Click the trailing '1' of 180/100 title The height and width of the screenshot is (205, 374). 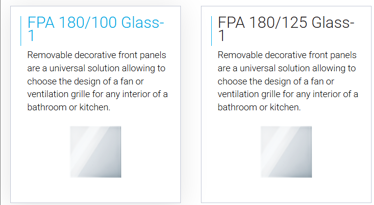[x=31, y=36]
